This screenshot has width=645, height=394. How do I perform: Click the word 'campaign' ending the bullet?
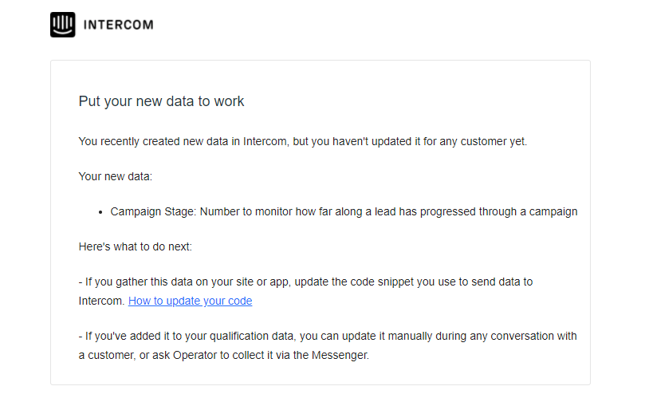(x=553, y=211)
